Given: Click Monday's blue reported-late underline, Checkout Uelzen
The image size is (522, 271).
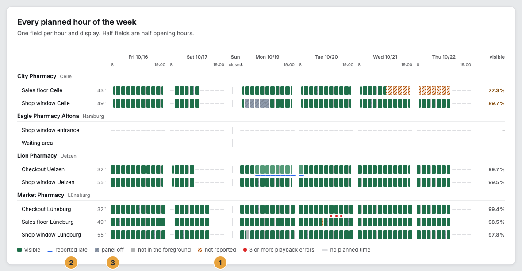Looking at the screenshot, I should coord(275,175).
